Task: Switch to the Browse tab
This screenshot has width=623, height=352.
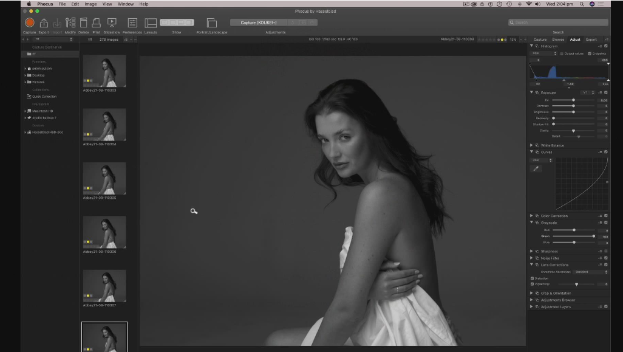Action: point(557,40)
